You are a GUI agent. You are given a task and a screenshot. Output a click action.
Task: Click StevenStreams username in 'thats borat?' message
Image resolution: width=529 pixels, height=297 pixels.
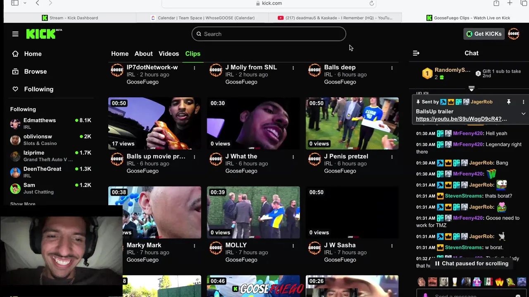463,196
